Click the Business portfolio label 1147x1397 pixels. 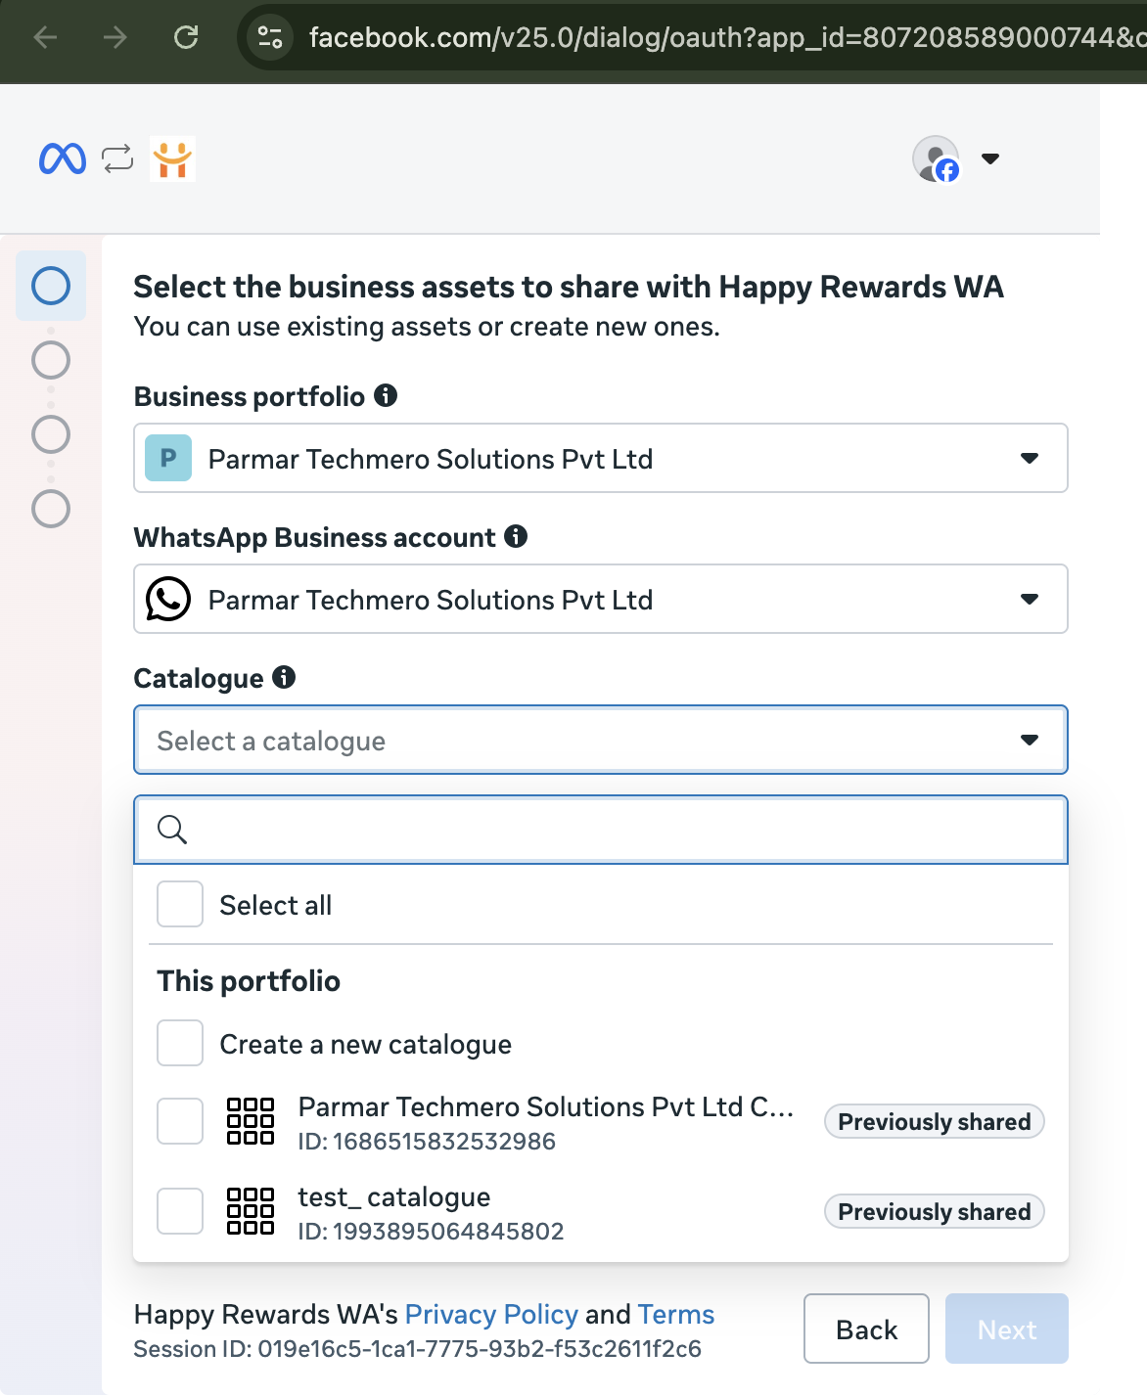(x=250, y=396)
